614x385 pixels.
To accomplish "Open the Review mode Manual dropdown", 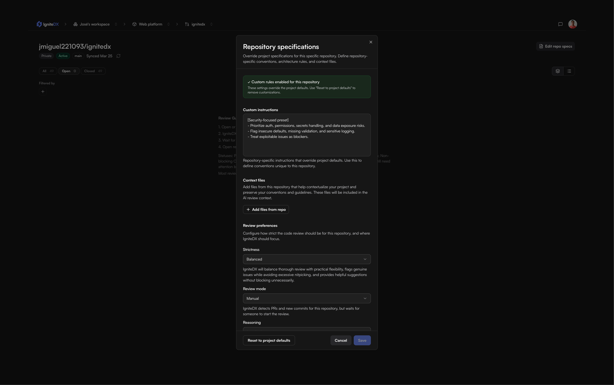I will pos(306,299).
